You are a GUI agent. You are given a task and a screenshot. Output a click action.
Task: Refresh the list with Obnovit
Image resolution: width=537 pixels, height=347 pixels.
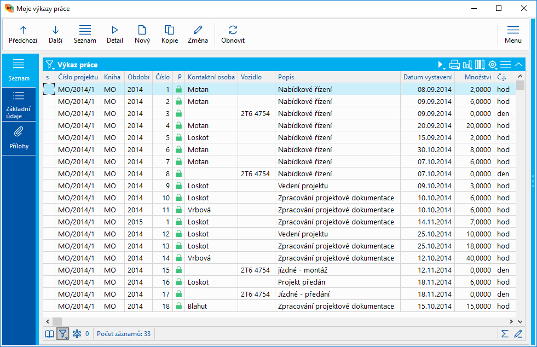point(233,31)
